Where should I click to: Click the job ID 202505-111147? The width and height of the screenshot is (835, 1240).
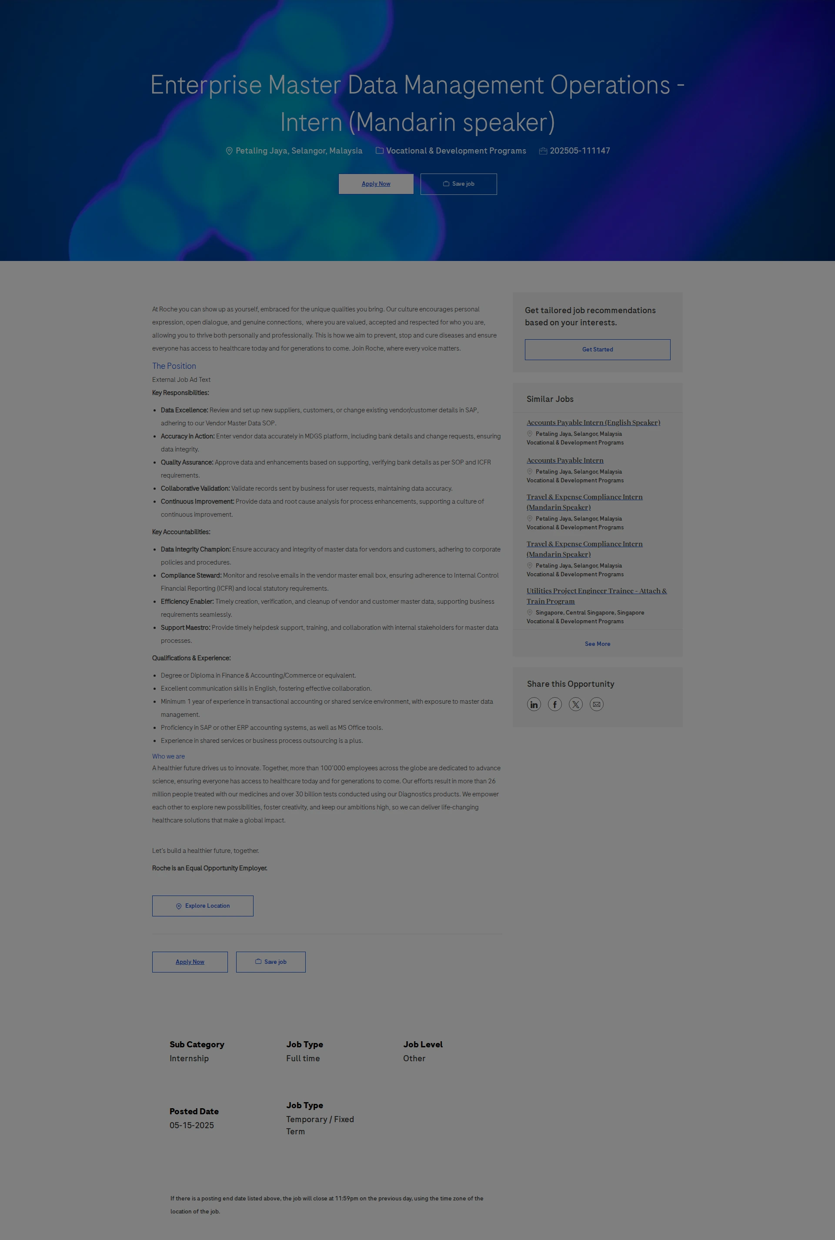[x=580, y=150]
